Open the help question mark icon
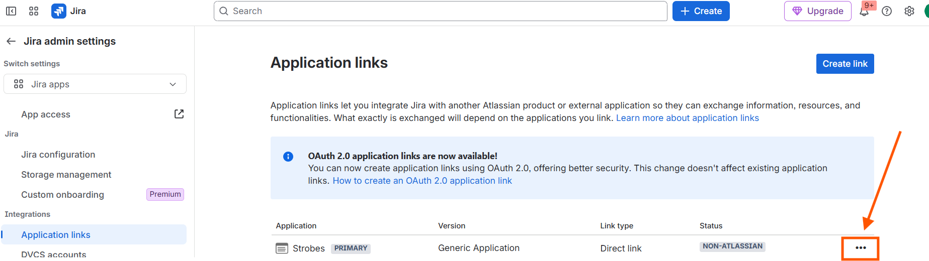This screenshot has width=929, height=261. 887,11
